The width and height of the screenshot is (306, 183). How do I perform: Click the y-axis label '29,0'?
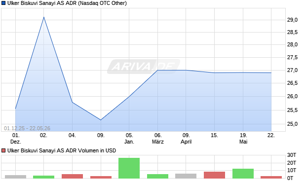pyautogui.click(x=292, y=20)
